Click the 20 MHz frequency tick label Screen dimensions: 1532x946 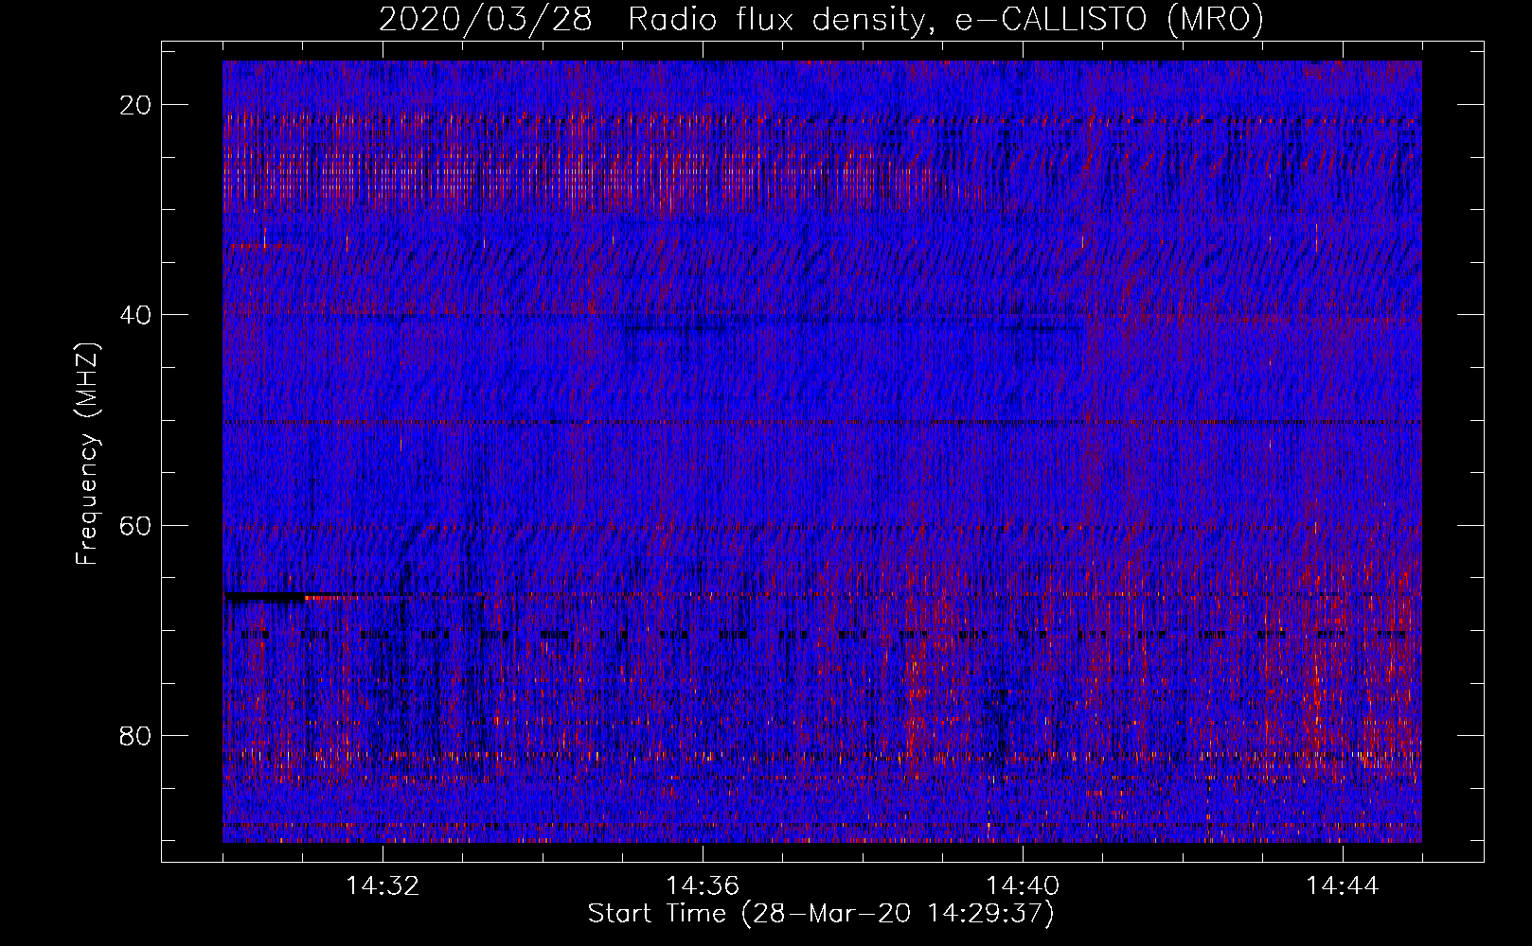(135, 105)
